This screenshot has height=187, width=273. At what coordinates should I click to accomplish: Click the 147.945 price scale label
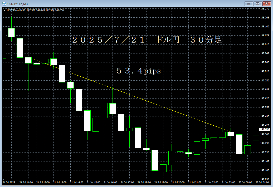coord(265,53)
